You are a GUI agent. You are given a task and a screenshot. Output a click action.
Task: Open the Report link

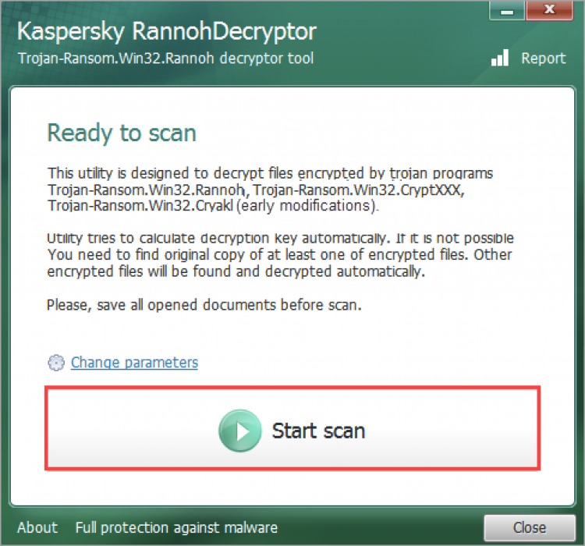[x=543, y=58]
